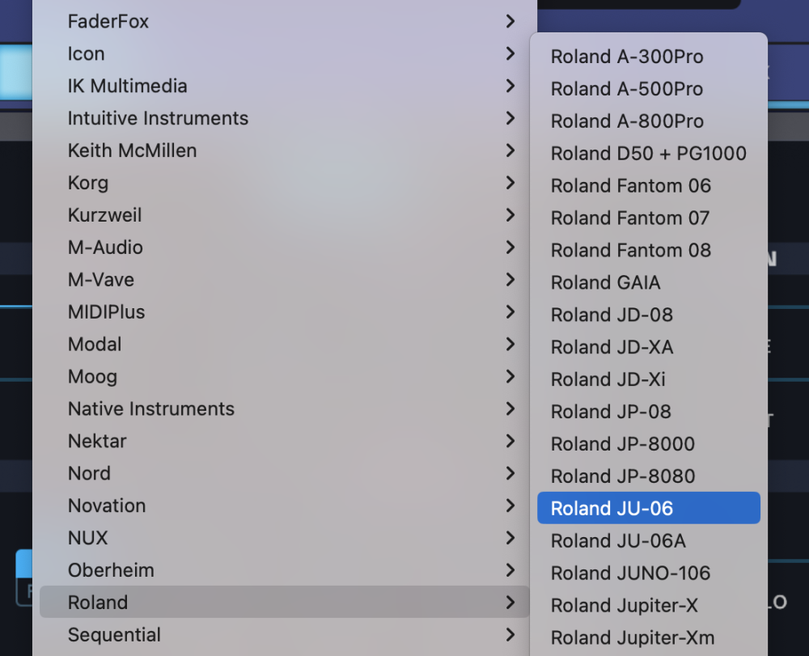The image size is (809, 656).
Task: Select Roland JU-06A entry
Action: point(618,541)
